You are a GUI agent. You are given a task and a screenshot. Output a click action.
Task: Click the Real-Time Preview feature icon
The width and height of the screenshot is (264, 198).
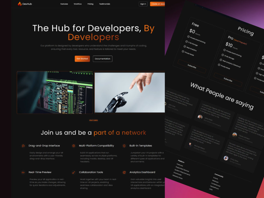coord(23,172)
